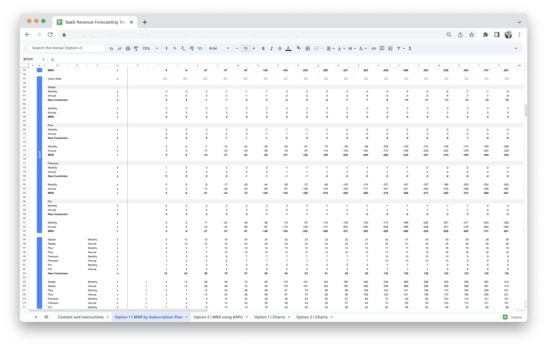Add a new sheet with the plus button
The width and height of the screenshot is (547, 348).
(x=36, y=317)
